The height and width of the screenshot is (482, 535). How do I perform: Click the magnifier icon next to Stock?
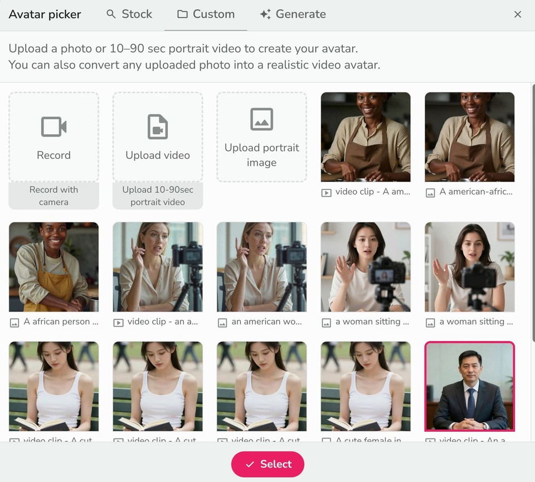point(110,14)
